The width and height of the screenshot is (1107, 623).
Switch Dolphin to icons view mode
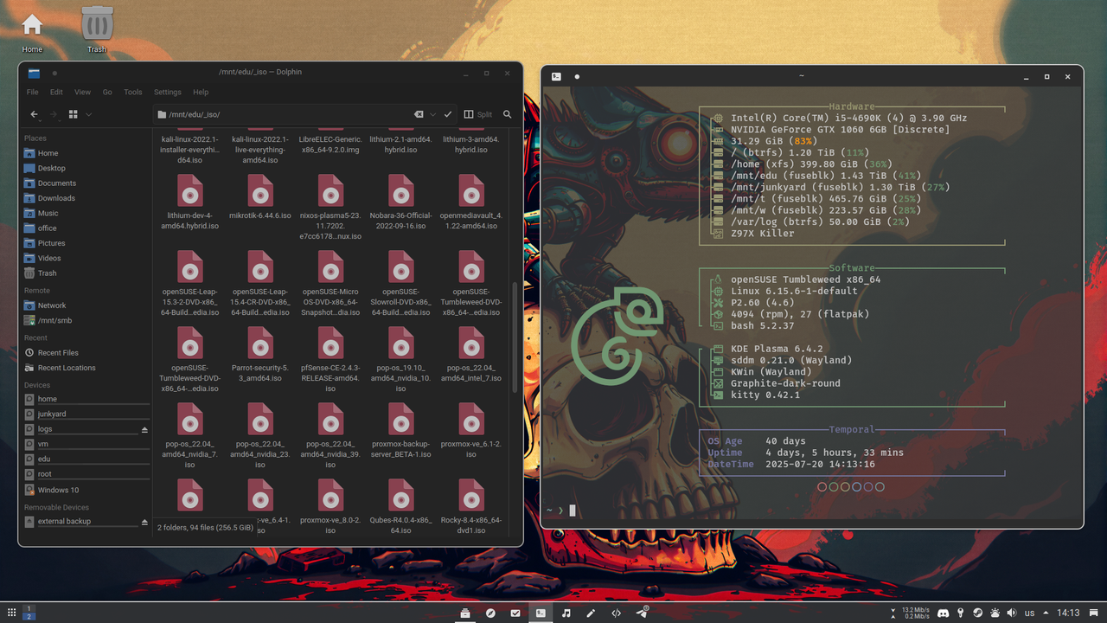74,114
